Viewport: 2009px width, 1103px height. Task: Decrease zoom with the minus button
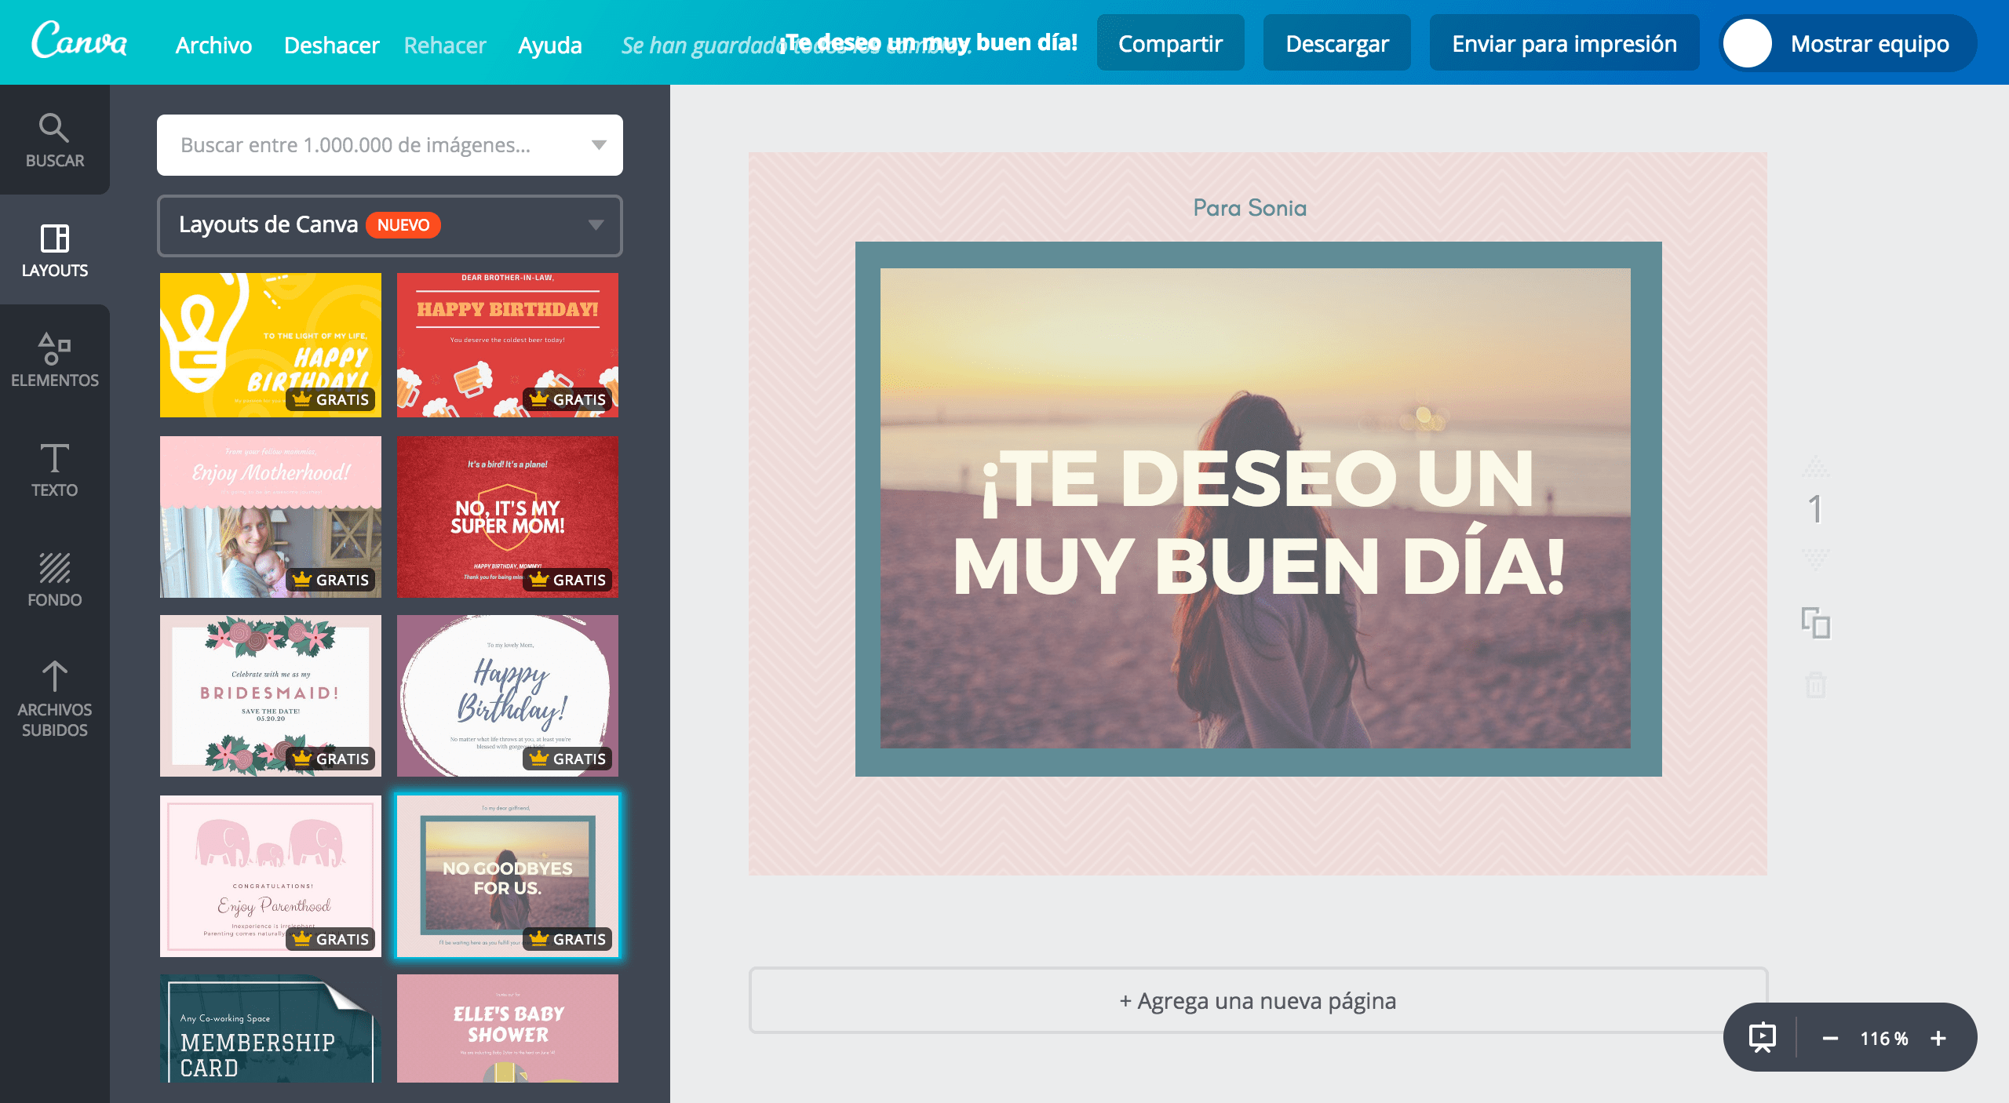(1830, 1038)
